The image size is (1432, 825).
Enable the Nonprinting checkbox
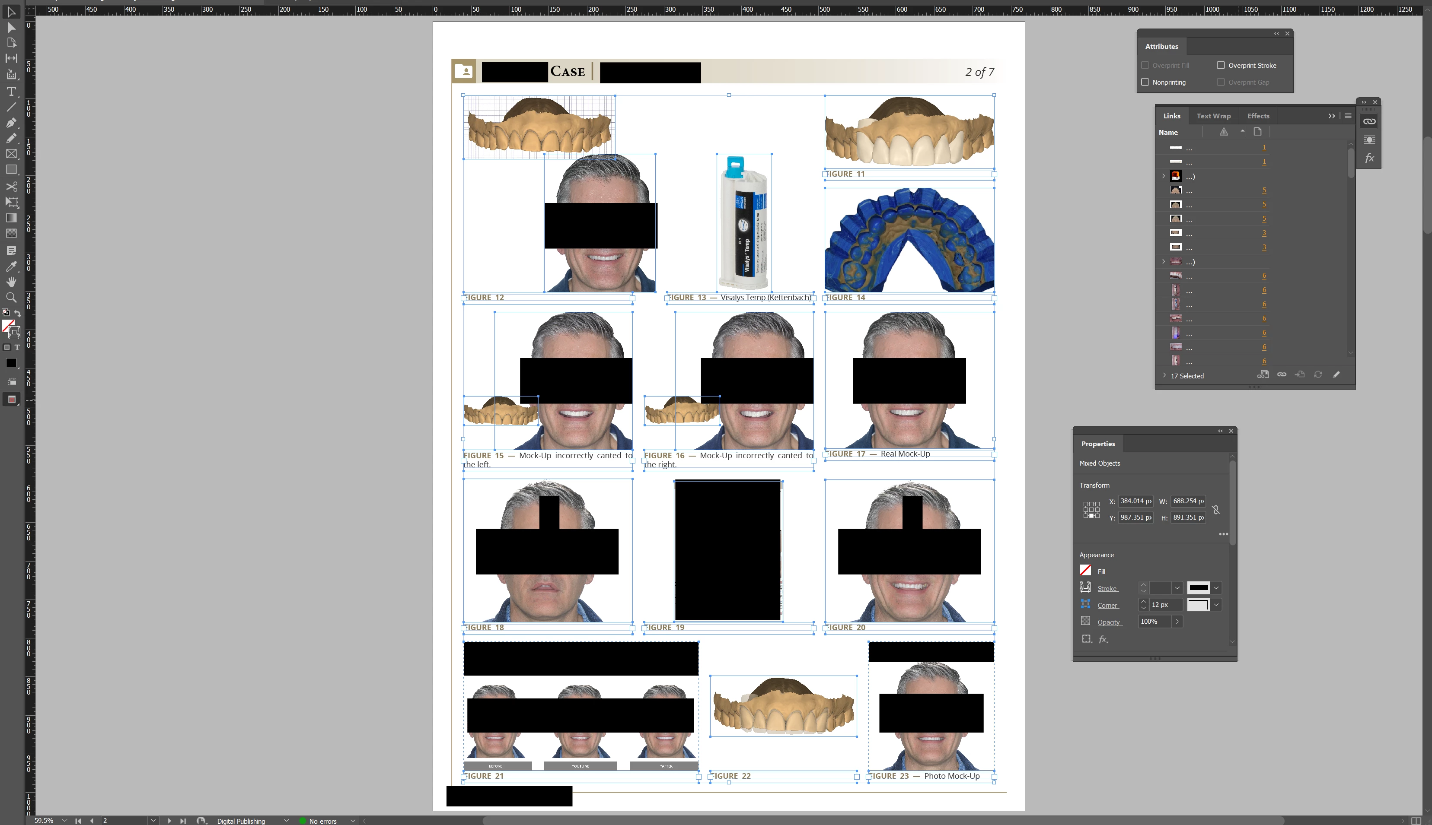[1145, 82]
